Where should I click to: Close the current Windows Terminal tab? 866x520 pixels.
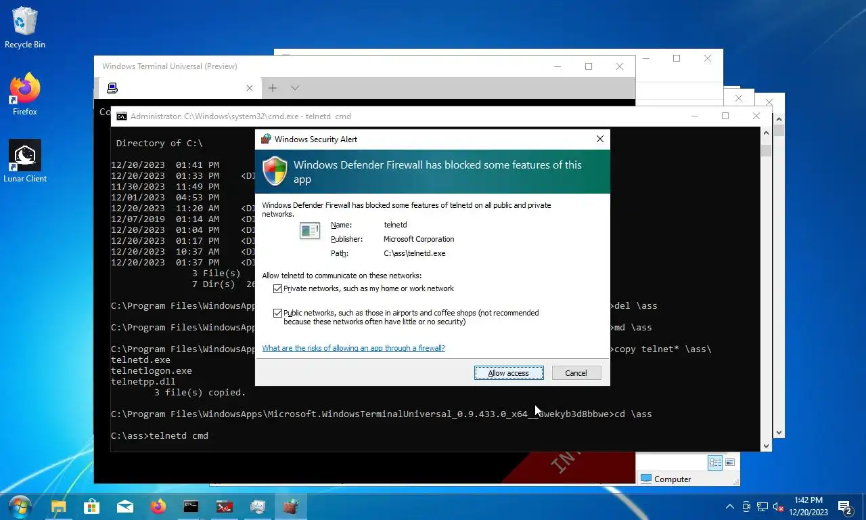(x=249, y=88)
